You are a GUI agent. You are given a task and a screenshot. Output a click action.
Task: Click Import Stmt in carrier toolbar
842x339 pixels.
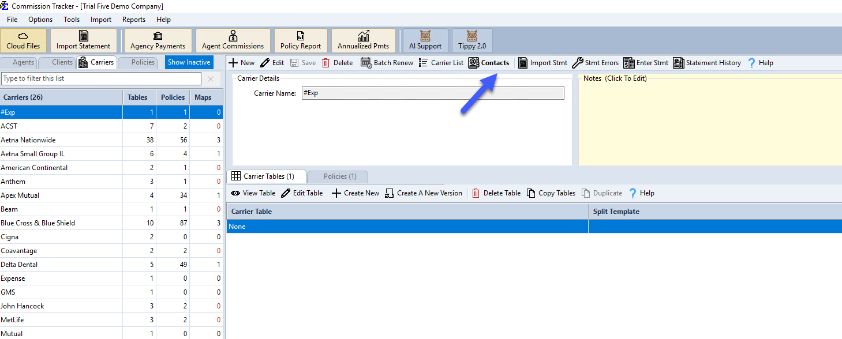542,63
